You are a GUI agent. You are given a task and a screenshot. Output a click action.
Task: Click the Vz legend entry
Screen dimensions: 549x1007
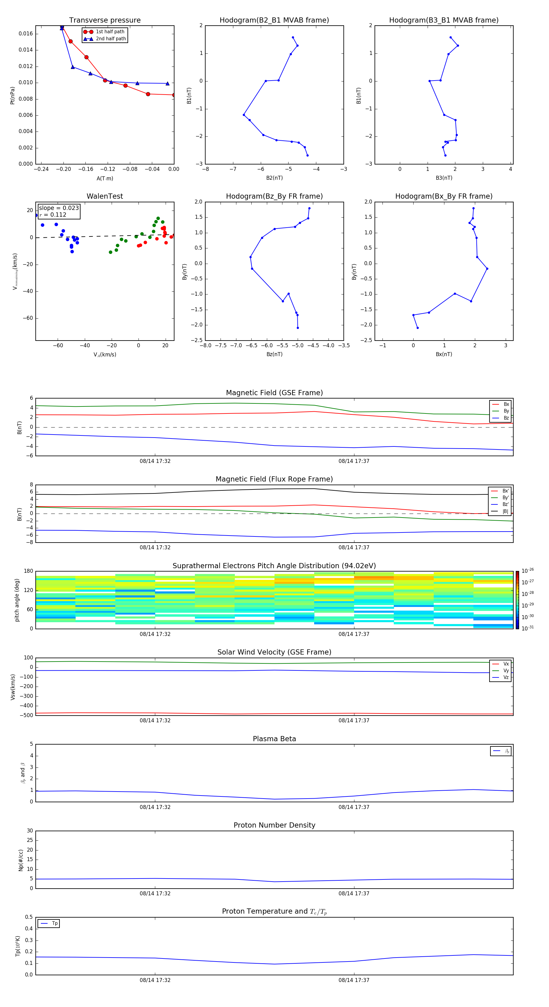501,677
